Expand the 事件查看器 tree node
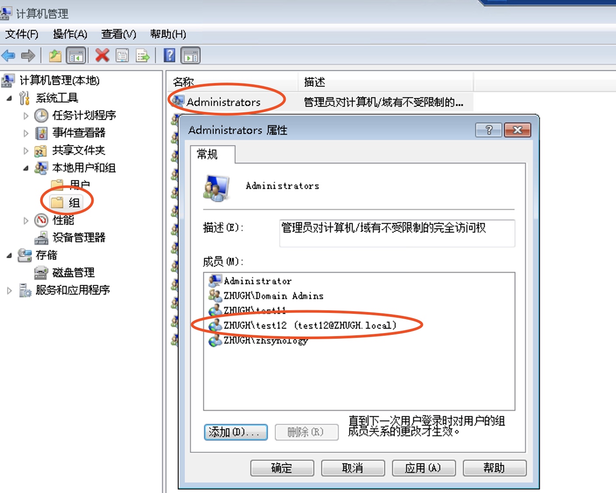 pos(26,133)
